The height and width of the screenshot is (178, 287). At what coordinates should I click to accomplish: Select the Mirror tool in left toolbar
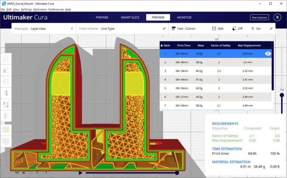point(6,93)
